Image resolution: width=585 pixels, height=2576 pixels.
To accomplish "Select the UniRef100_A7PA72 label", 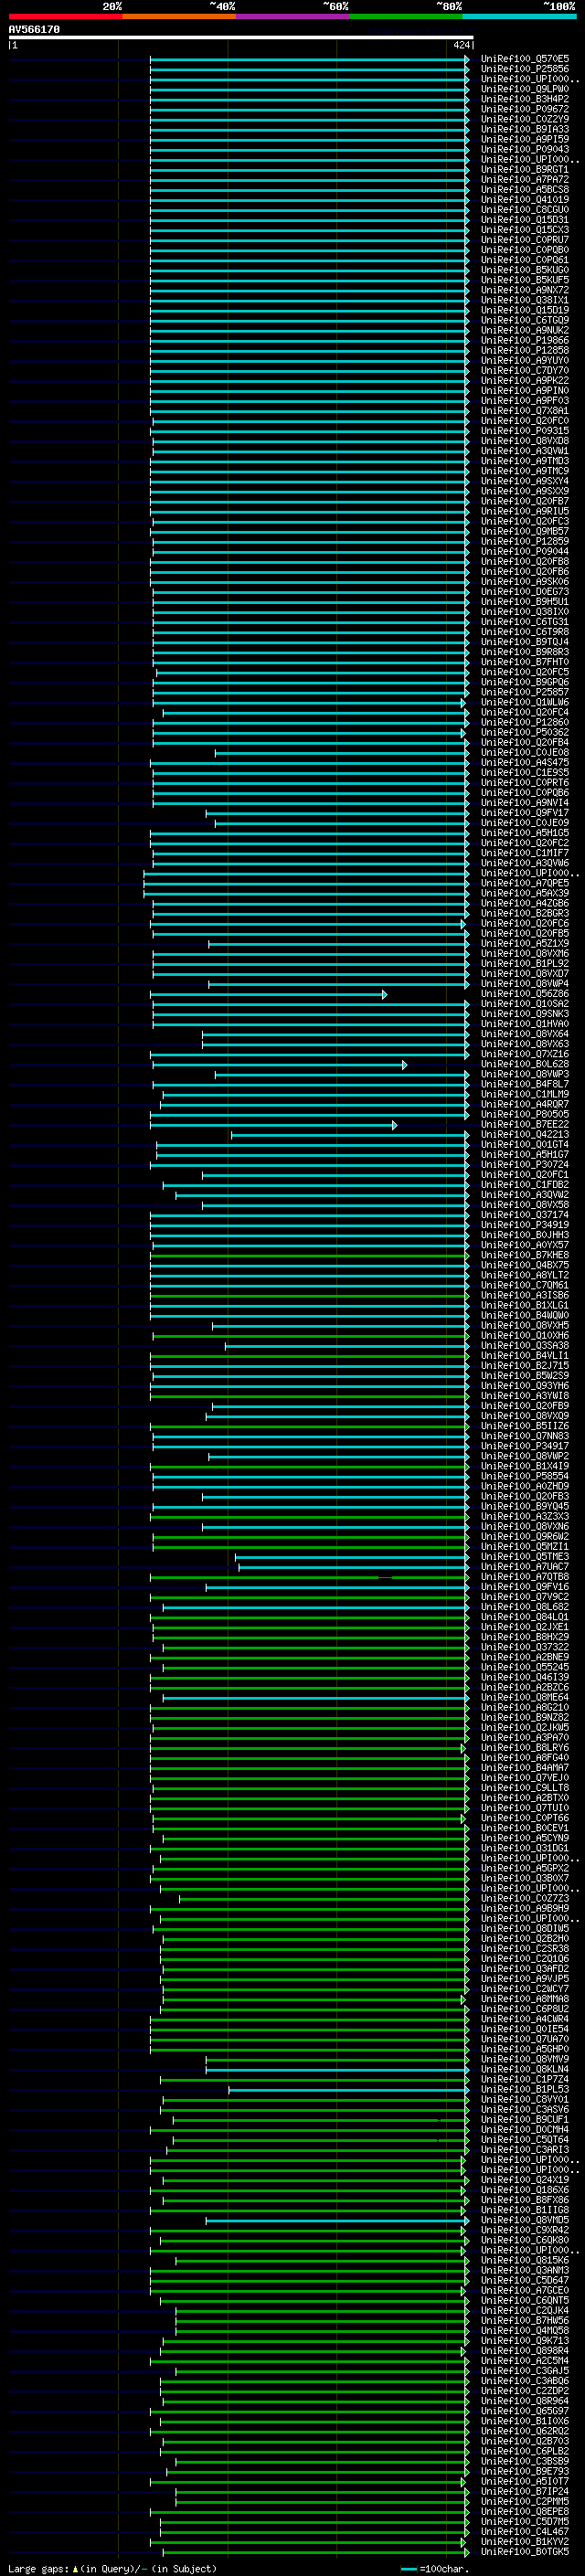I will pos(525,179).
